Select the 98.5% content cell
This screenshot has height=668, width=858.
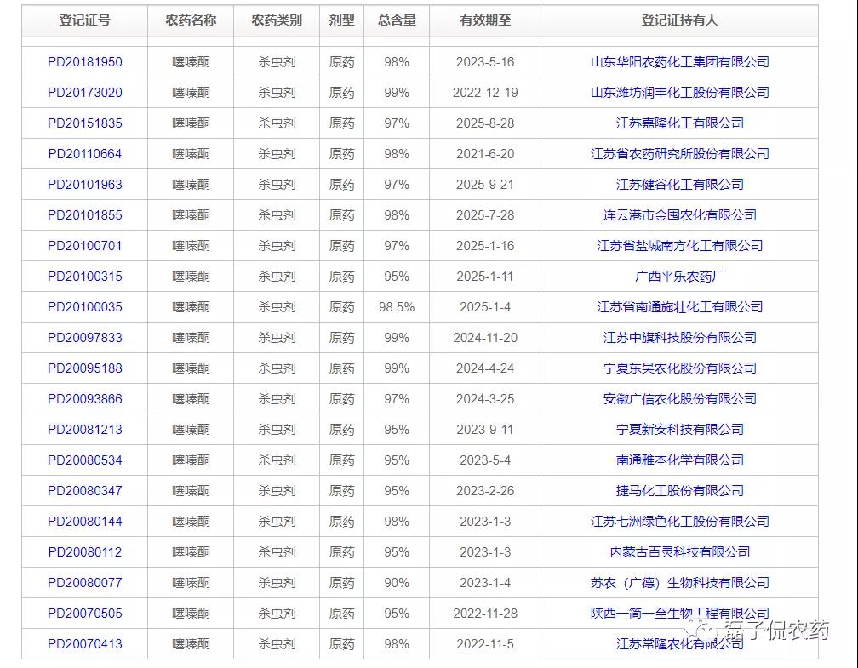tap(397, 307)
